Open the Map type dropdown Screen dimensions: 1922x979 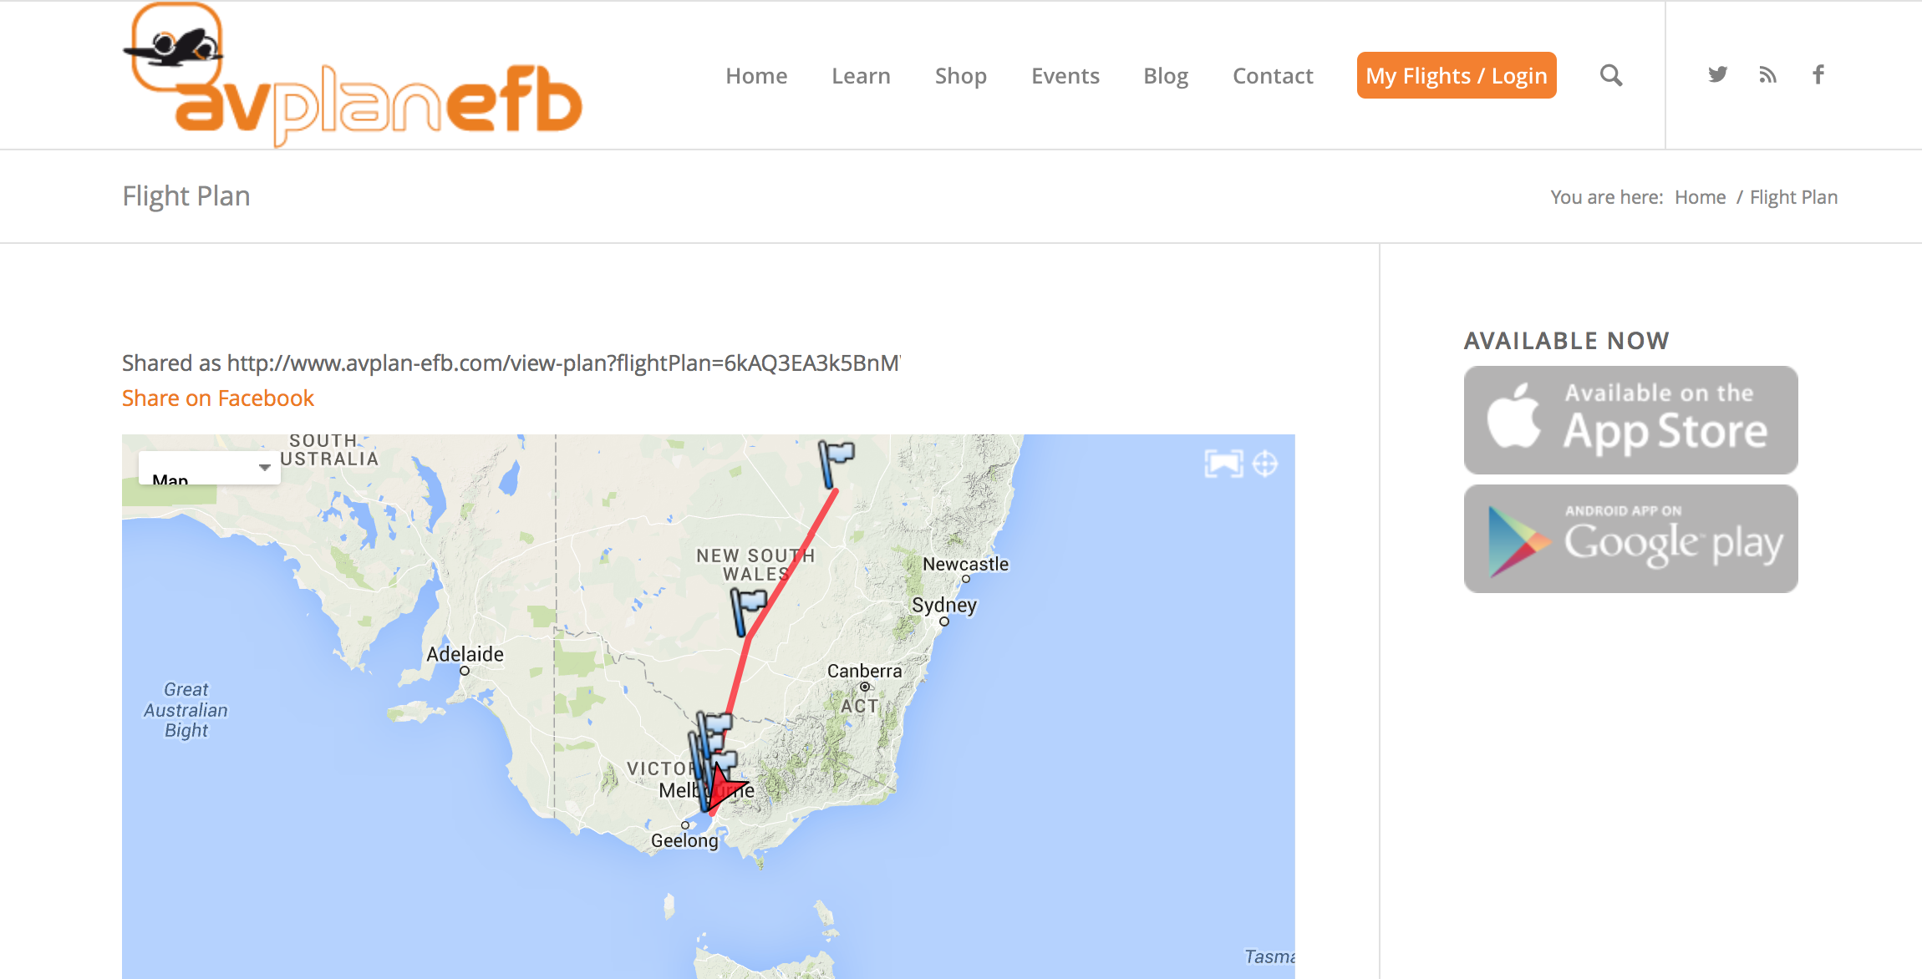pos(209,468)
